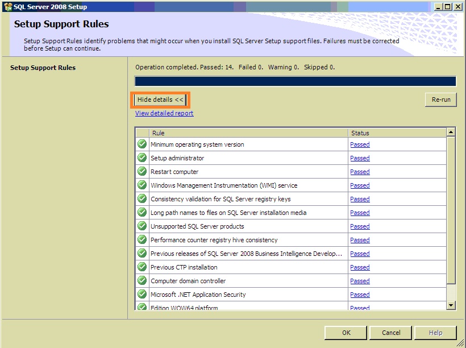The height and width of the screenshot is (348, 466).
Task: Click the Operation completed summary line
Action: 235,67
